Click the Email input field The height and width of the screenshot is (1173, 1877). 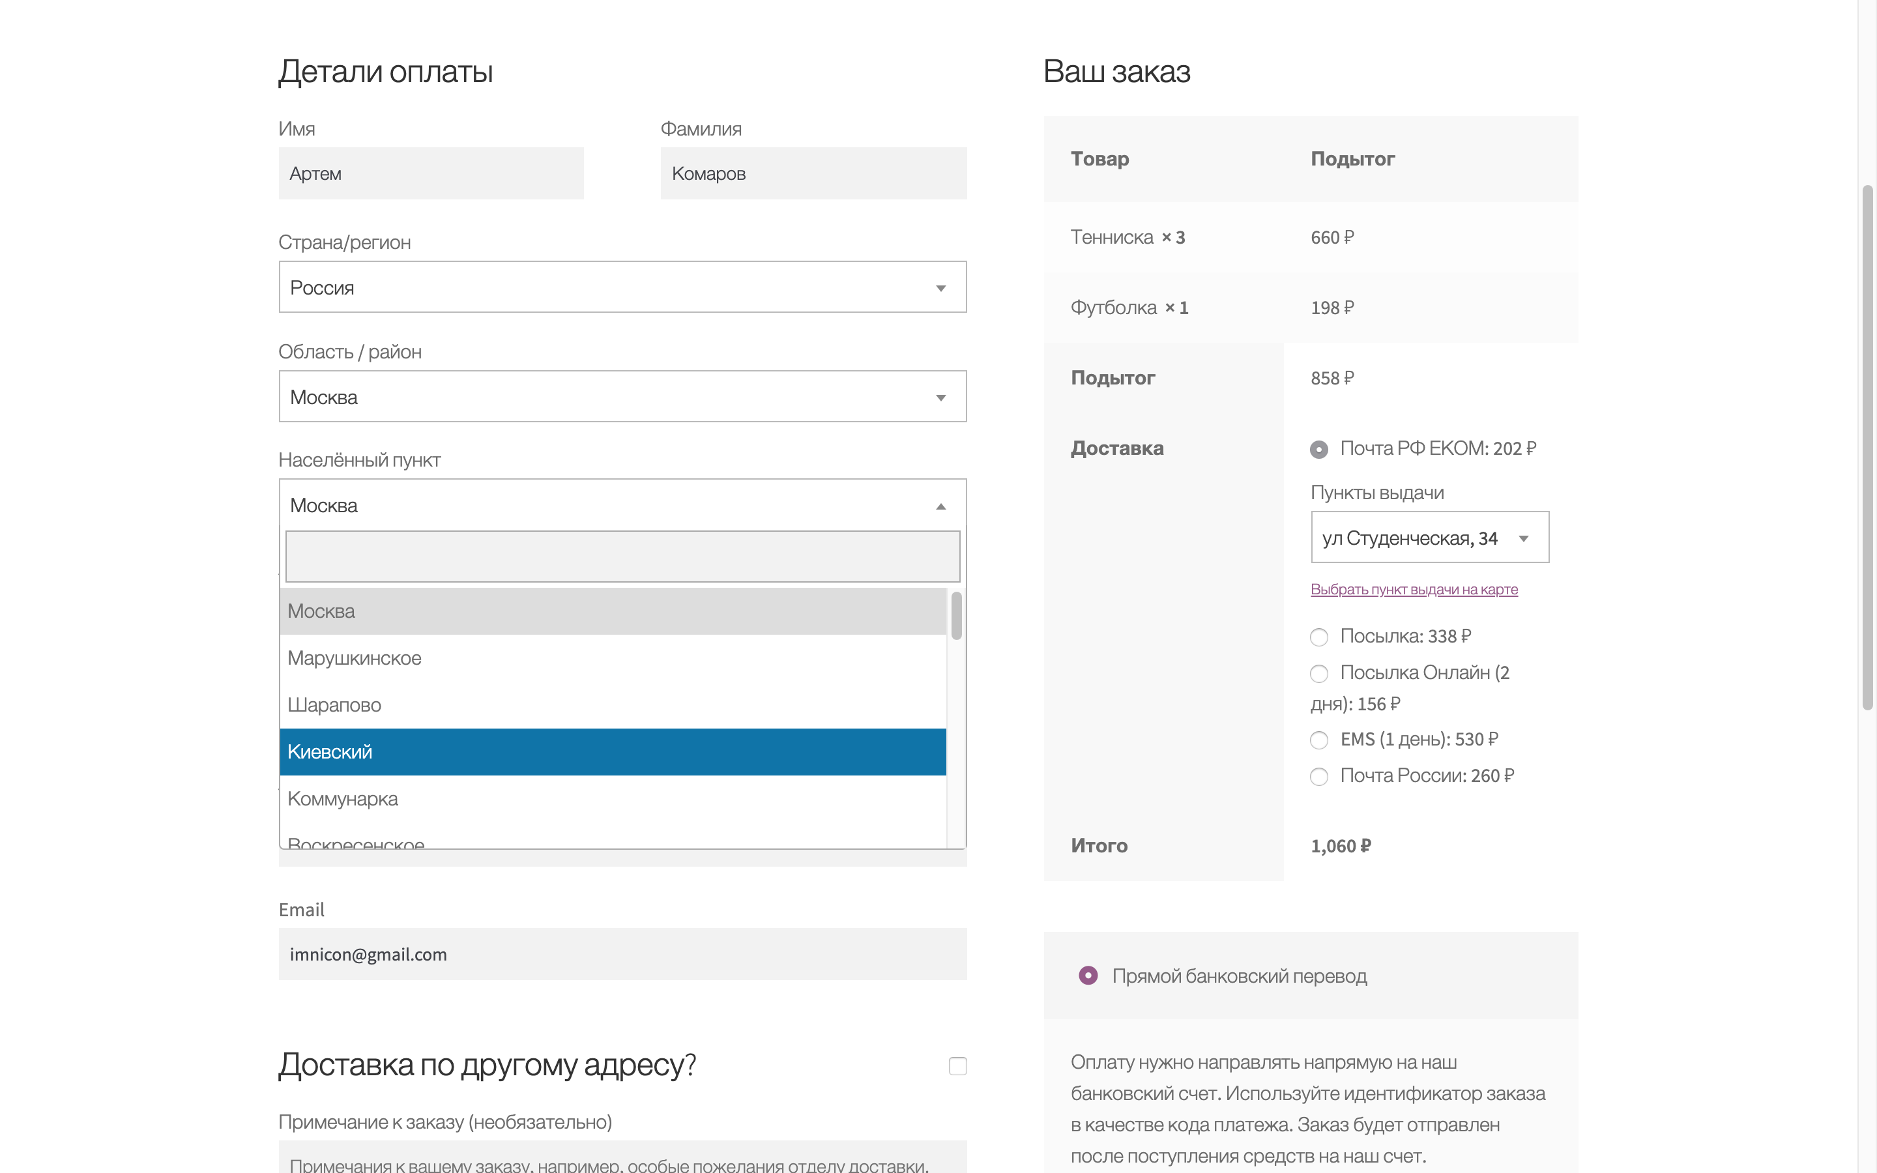click(x=622, y=954)
